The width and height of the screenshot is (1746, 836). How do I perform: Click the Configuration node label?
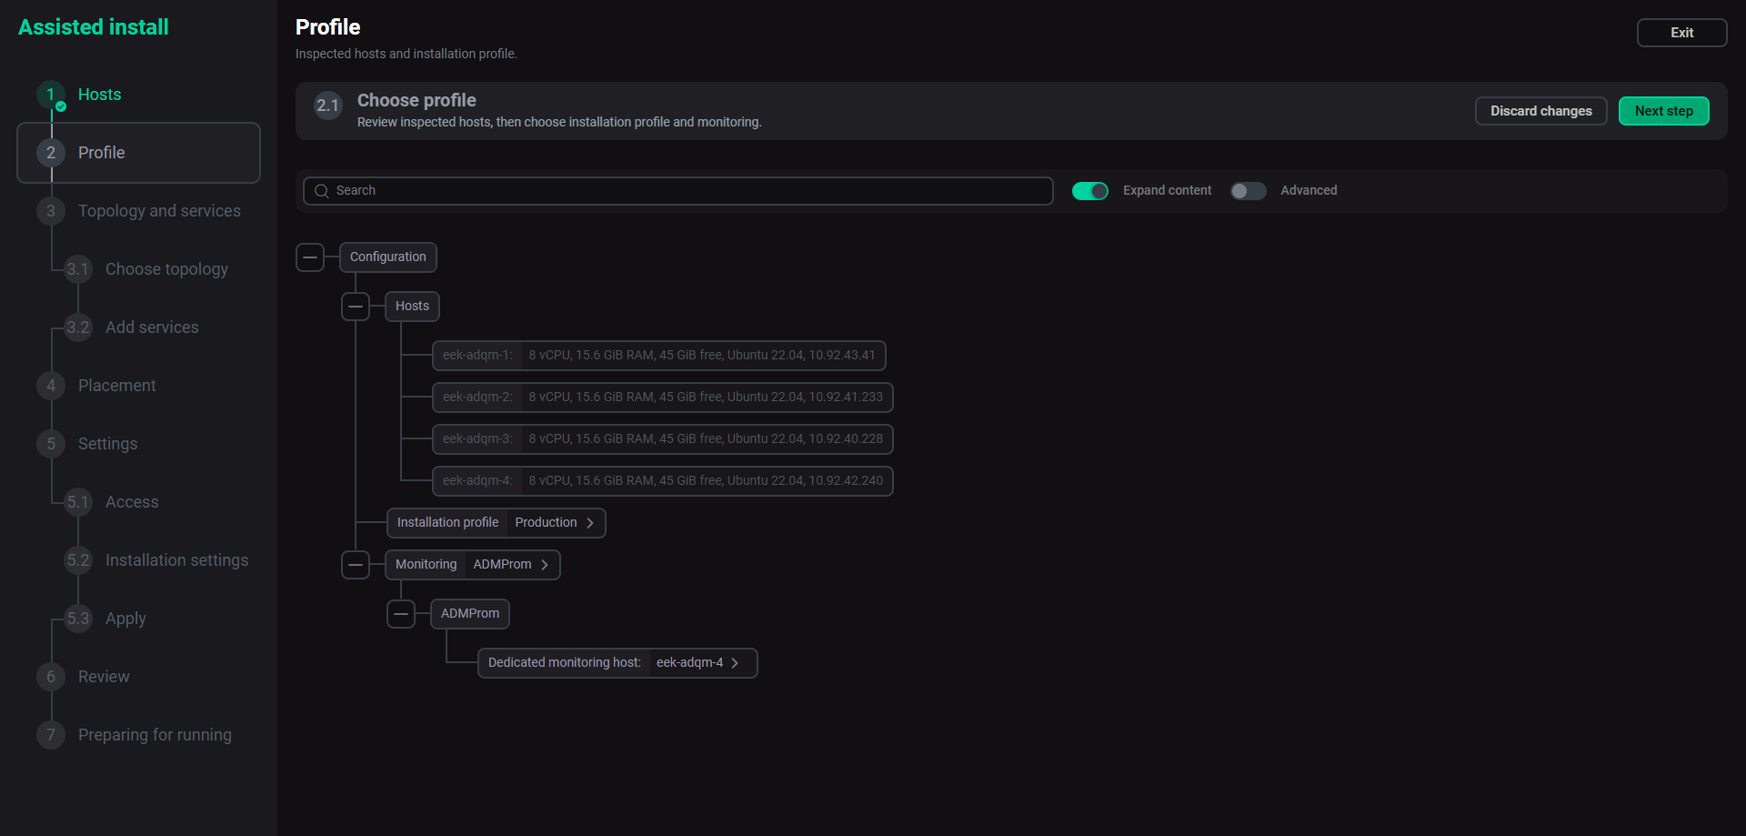point(387,257)
